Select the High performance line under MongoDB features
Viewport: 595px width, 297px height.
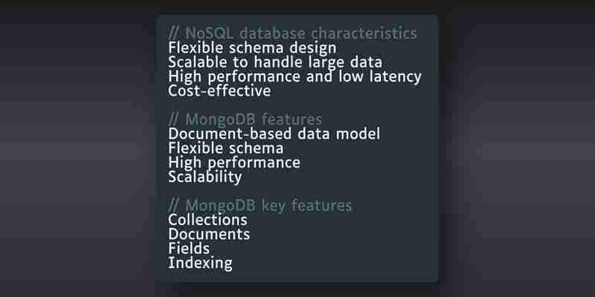pos(234,163)
